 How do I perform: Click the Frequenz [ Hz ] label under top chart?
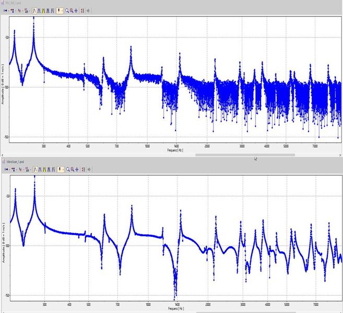tap(175, 150)
